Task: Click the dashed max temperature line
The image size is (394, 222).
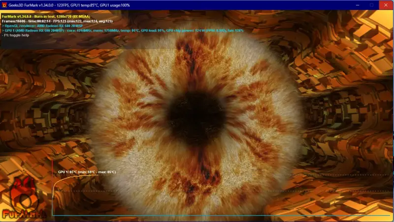Action: tap(295, 175)
